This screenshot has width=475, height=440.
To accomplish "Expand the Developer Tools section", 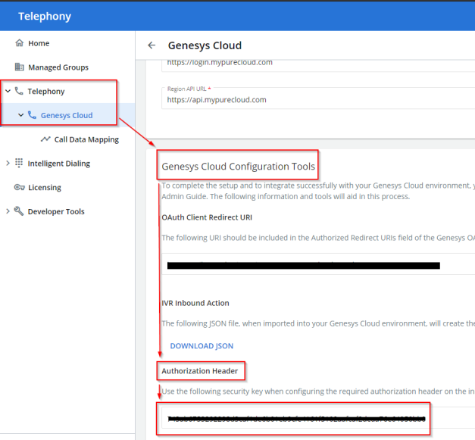I will [x=8, y=212].
